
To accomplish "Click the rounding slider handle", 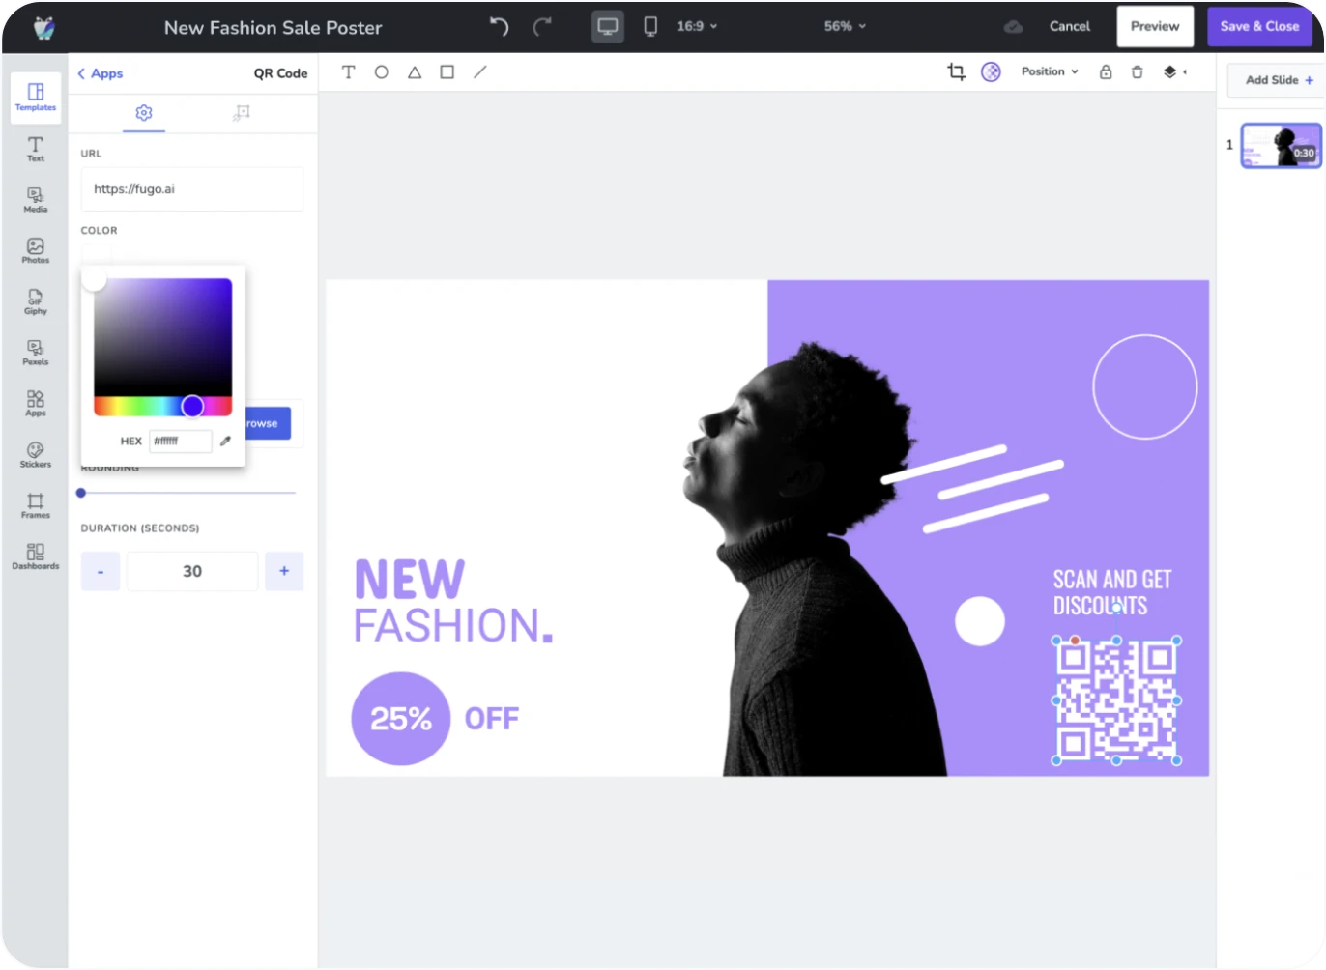I will click(81, 493).
